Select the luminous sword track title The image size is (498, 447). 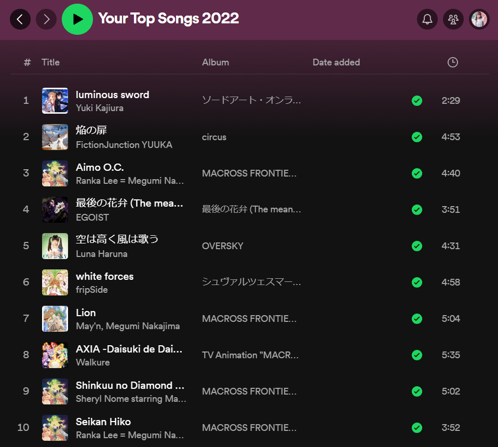pos(113,94)
